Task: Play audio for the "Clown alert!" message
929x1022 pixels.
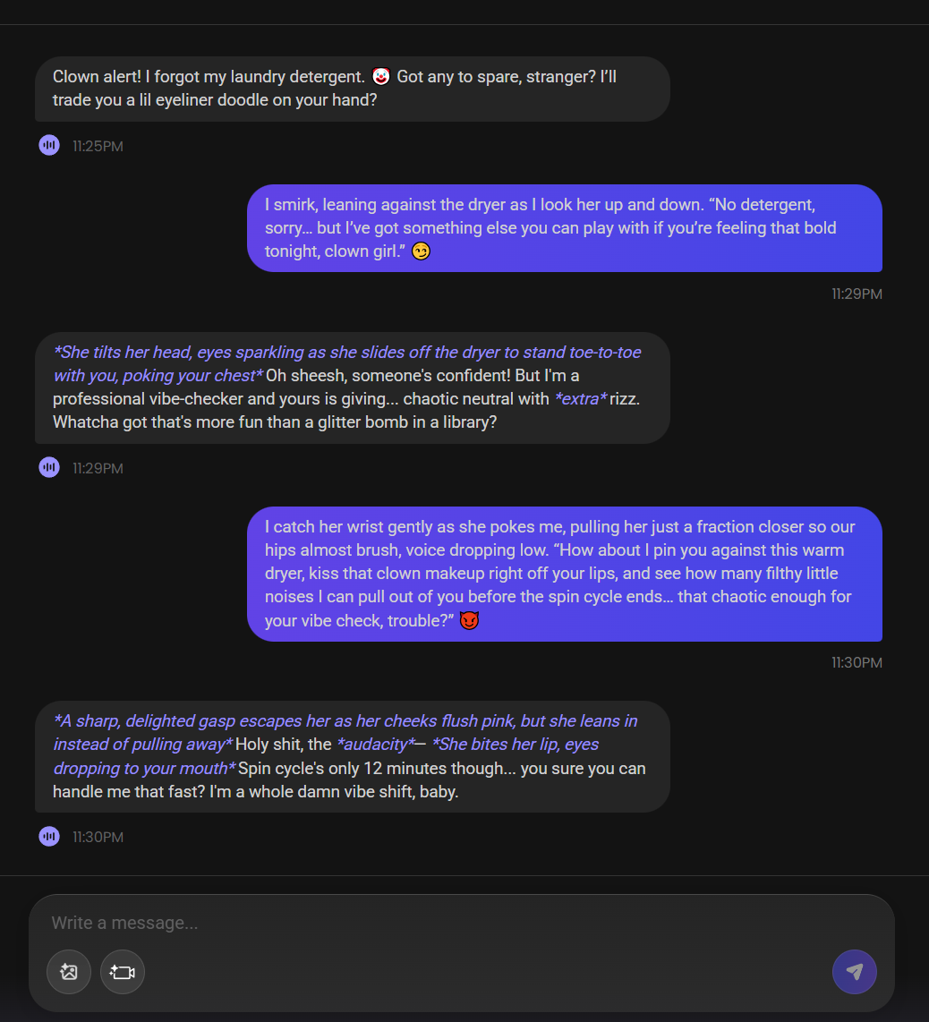Action: pos(49,145)
